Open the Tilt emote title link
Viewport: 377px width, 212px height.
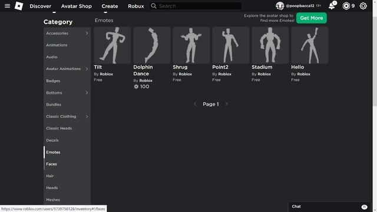pos(98,67)
